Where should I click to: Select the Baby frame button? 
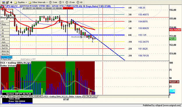pos(5,24)
